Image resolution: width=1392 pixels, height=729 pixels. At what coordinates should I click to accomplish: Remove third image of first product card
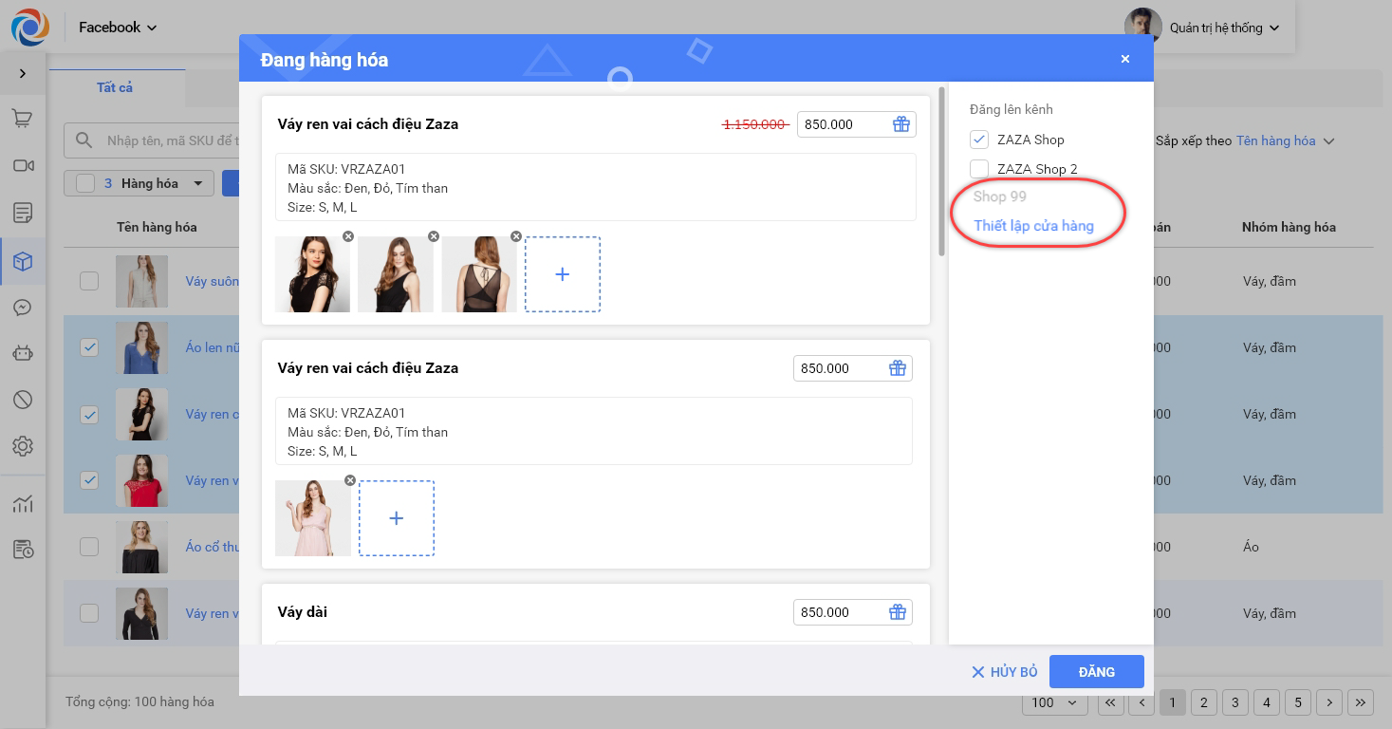click(x=516, y=236)
